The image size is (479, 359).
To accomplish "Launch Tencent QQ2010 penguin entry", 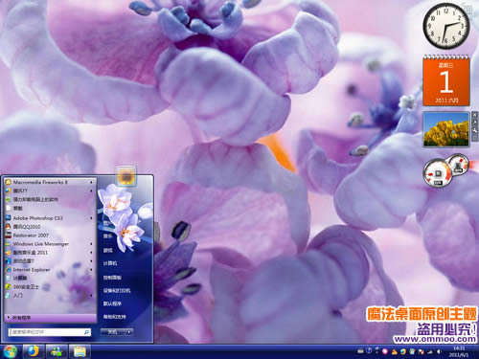I will (x=50, y=227).
